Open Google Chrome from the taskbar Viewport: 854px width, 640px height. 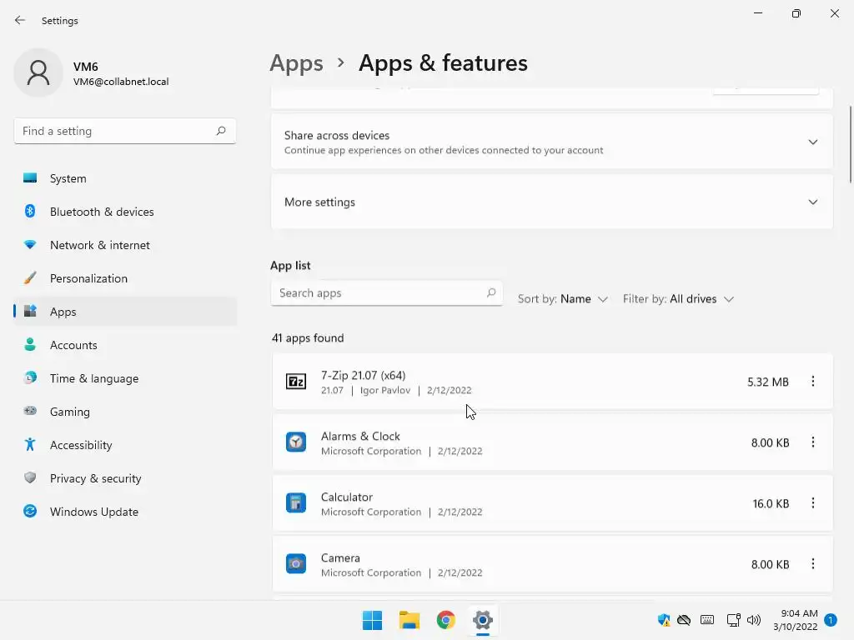coord(446,620)
